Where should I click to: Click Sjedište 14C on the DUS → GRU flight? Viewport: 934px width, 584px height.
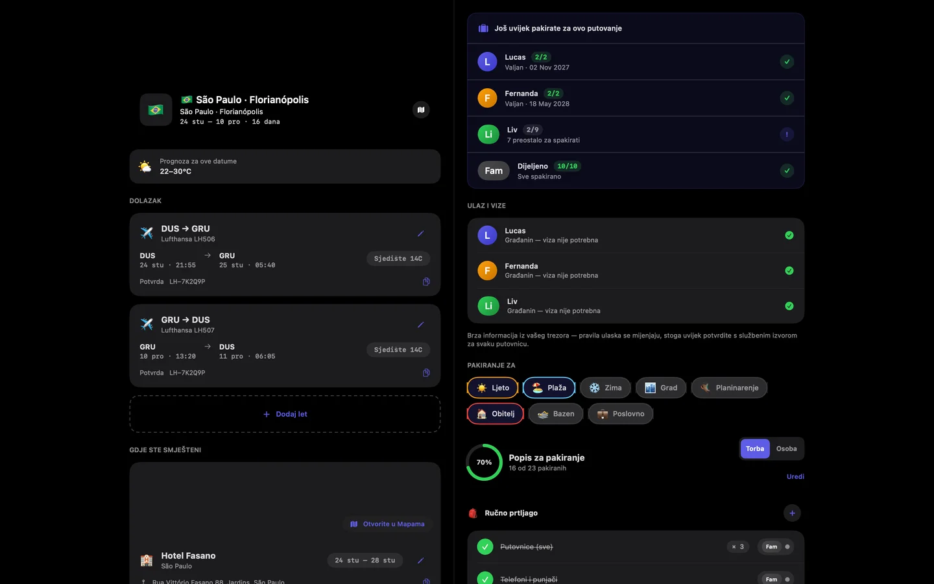click(x=398, y=259)
